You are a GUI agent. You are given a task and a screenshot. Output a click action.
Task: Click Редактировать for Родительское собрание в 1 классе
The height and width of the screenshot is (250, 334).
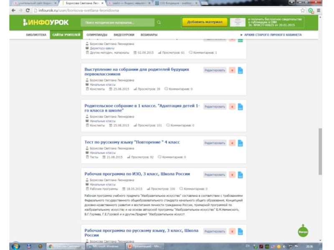click(215, 107)
